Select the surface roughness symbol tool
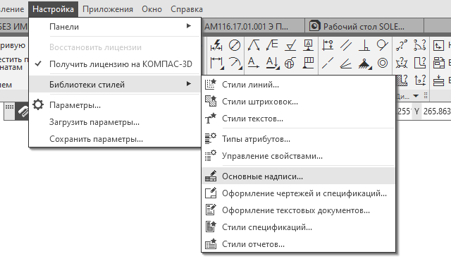Image resolution: width=451 pixels, height=271 pixels. (290, 45)
